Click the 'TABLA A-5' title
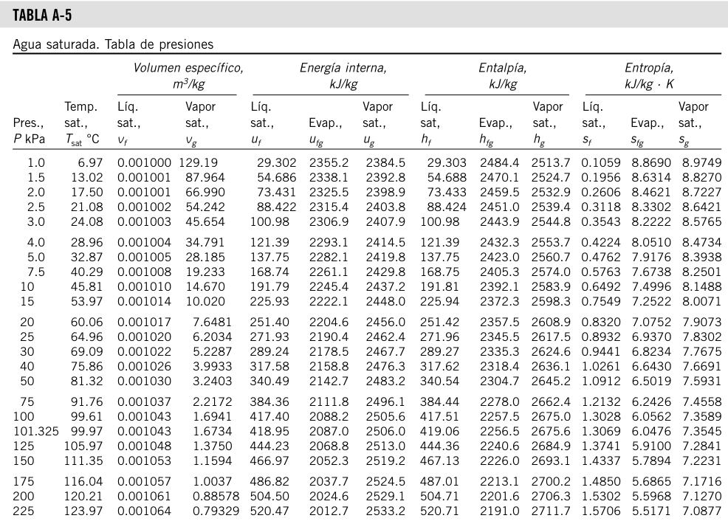728x521 pixels. click(42, 15)
